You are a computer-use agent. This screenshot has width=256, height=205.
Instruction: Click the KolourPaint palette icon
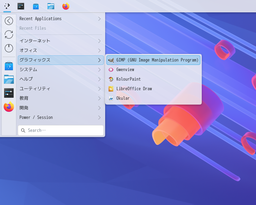pos(111,79)
